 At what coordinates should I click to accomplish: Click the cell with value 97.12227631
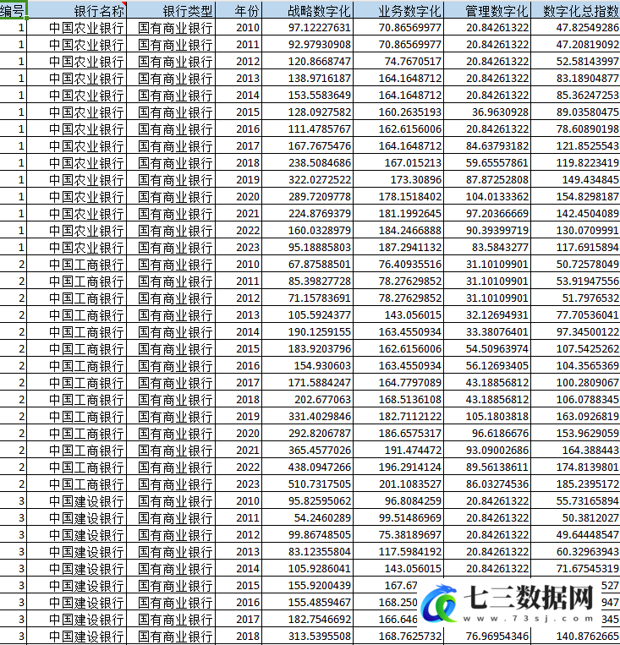[307, 27]
